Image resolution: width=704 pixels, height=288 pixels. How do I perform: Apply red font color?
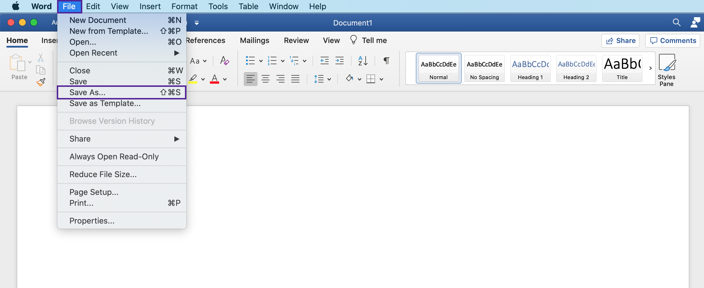(214, 79)
